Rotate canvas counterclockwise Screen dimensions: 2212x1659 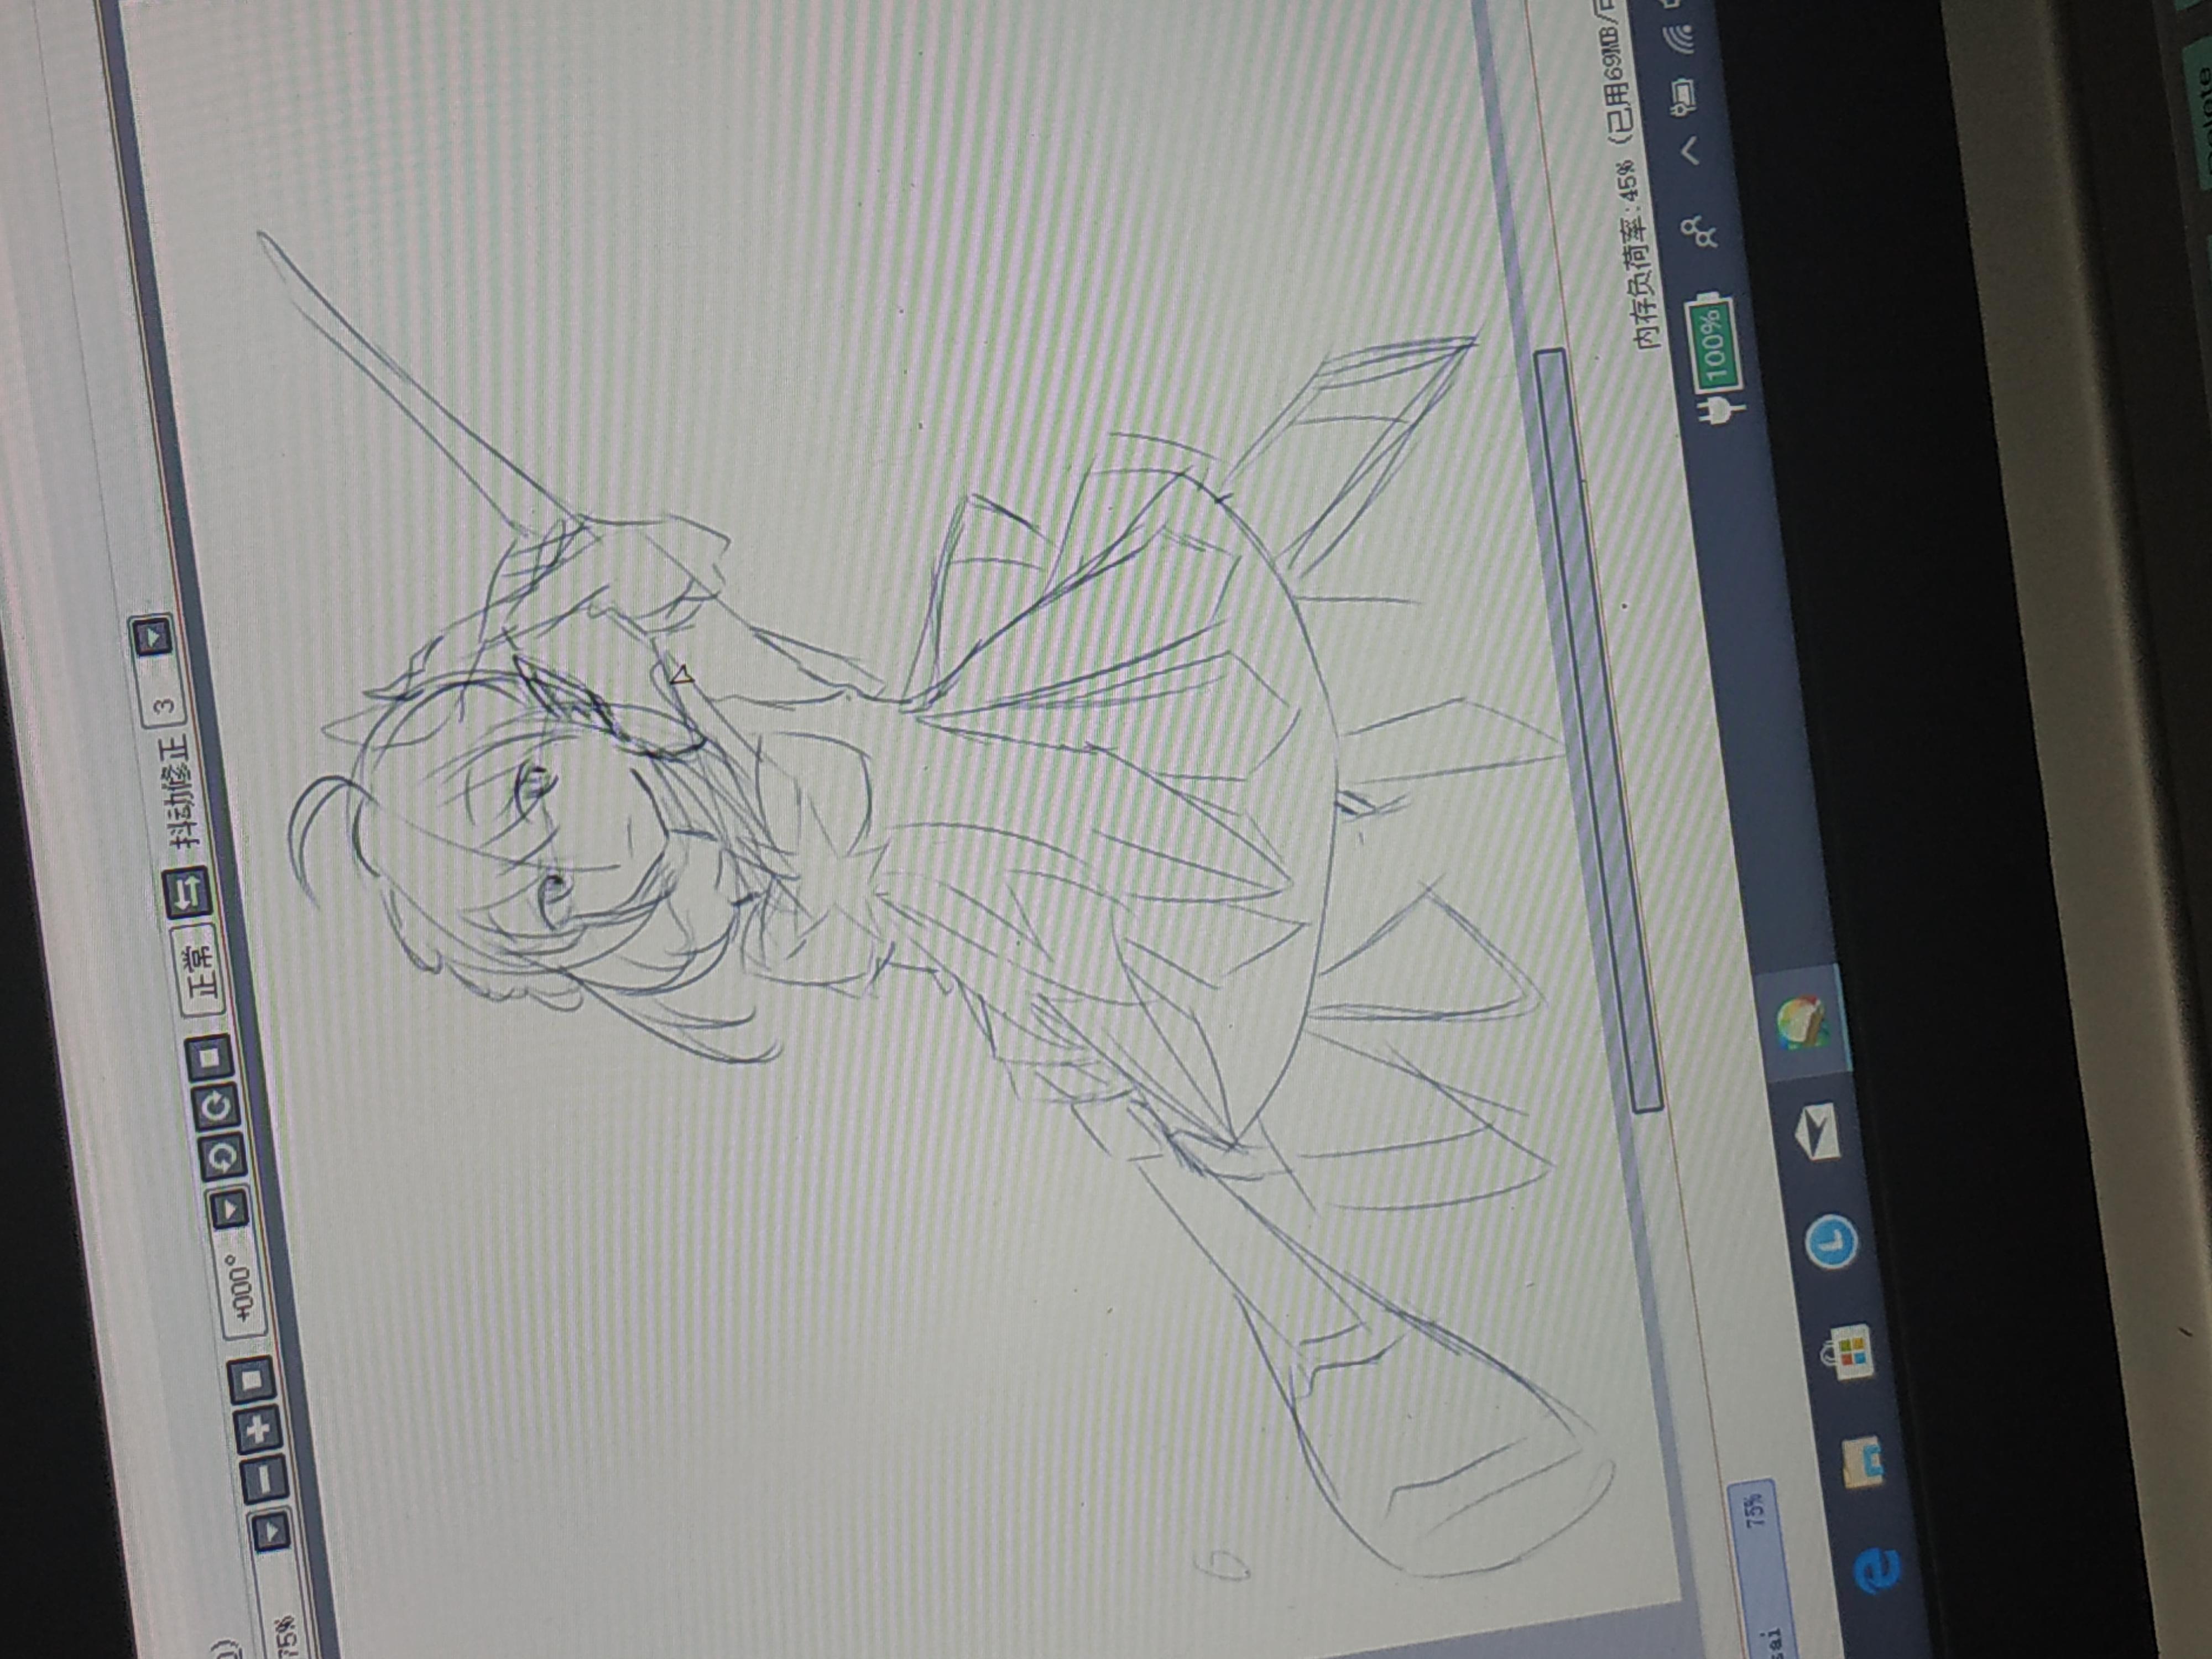click(x=224, y=1158)
